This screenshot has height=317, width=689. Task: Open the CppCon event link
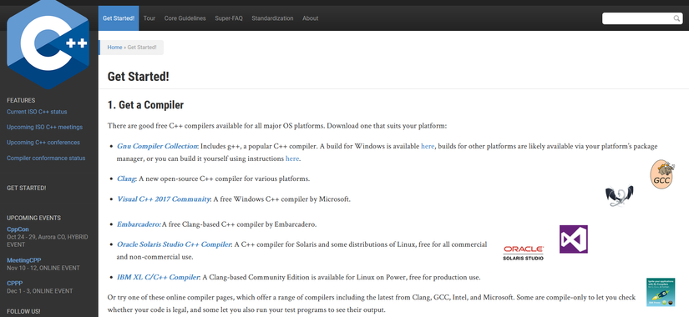(x=18, y=229)
